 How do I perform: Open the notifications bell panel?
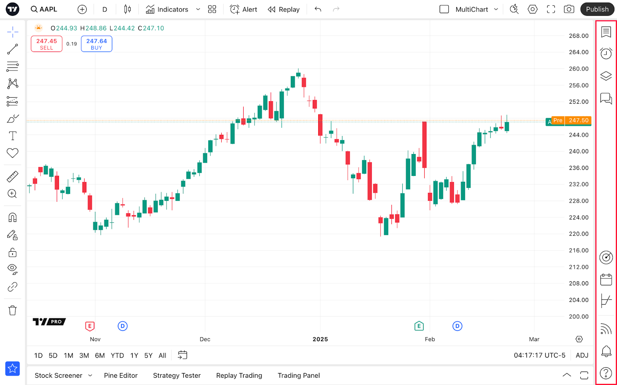pyautogui.click(x=606, y=351)
